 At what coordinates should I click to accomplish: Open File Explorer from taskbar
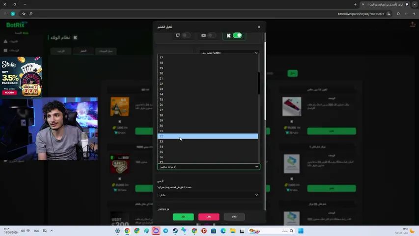pyautogui.click(x=232, y=231)
